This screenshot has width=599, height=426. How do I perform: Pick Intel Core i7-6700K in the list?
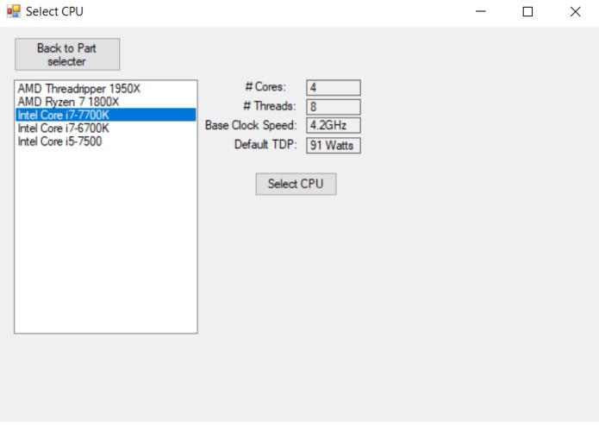[x=106, y=128]
